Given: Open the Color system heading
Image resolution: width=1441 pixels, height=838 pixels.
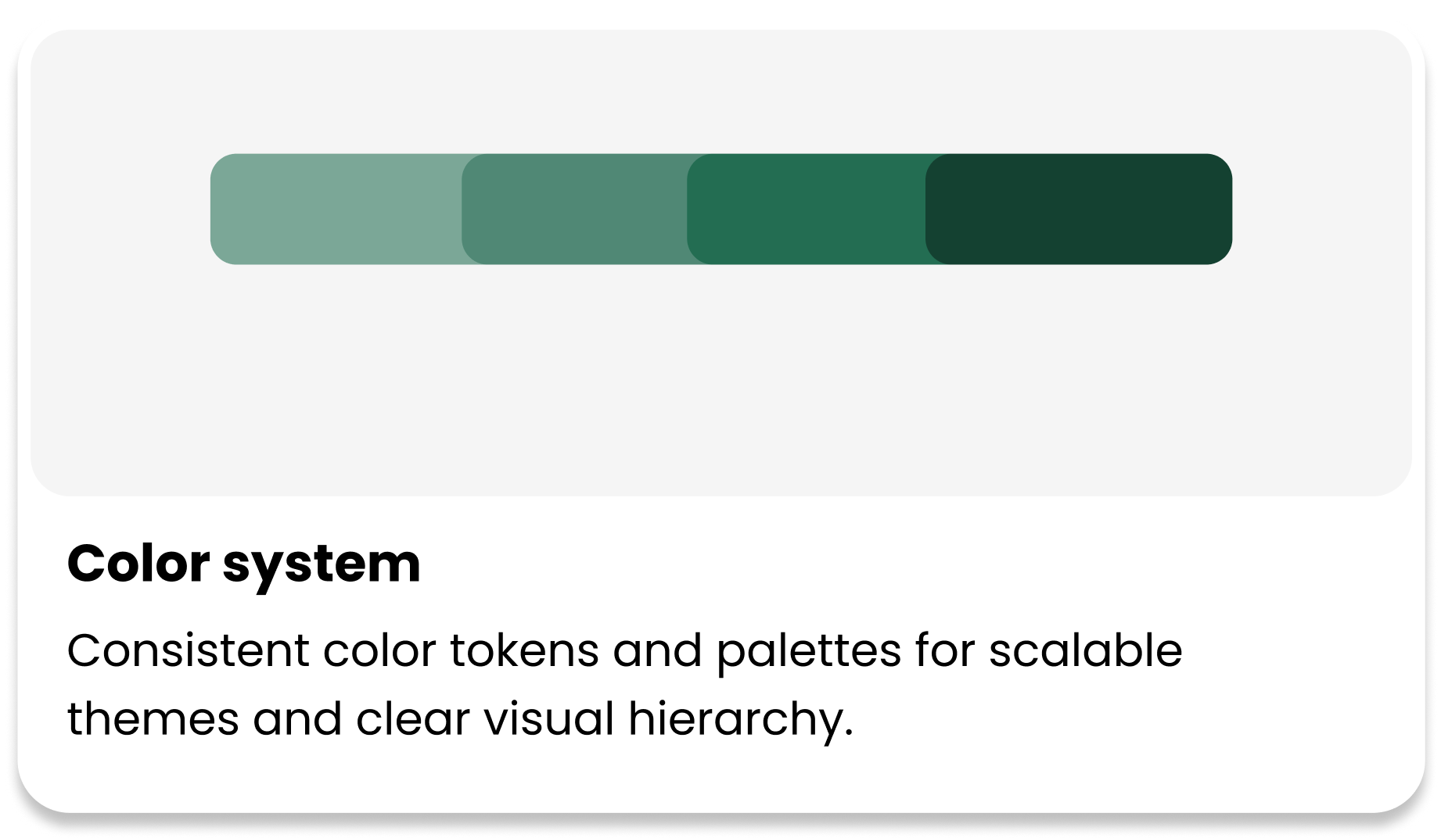Looking at the screenshot, I should pos(244,564).
